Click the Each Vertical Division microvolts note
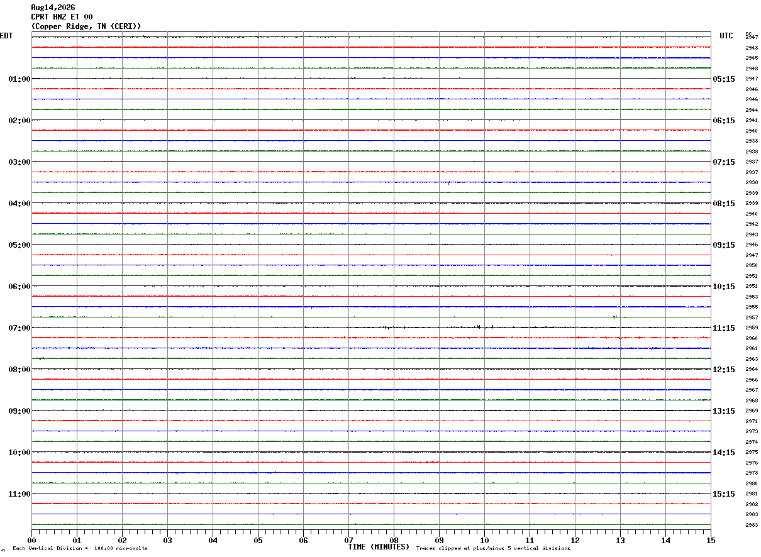 click(x=80, y=549)
